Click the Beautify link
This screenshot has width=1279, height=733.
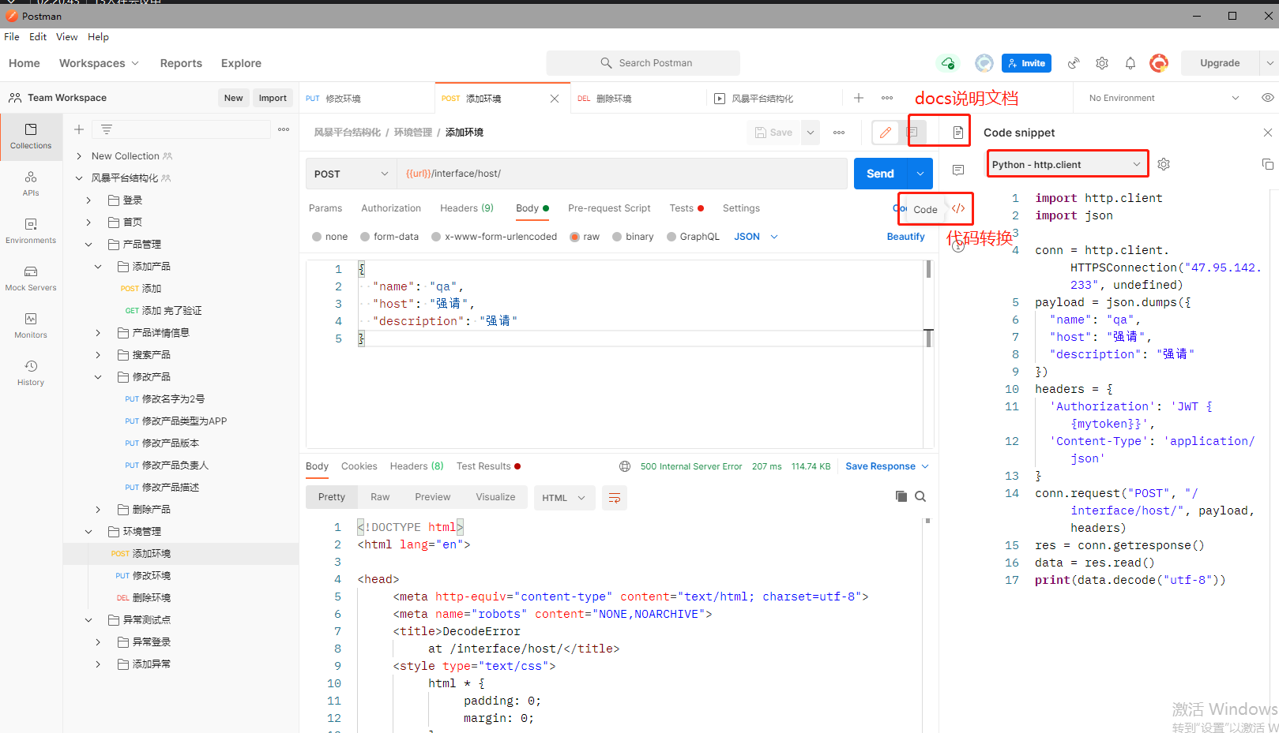tap(905, 237)
